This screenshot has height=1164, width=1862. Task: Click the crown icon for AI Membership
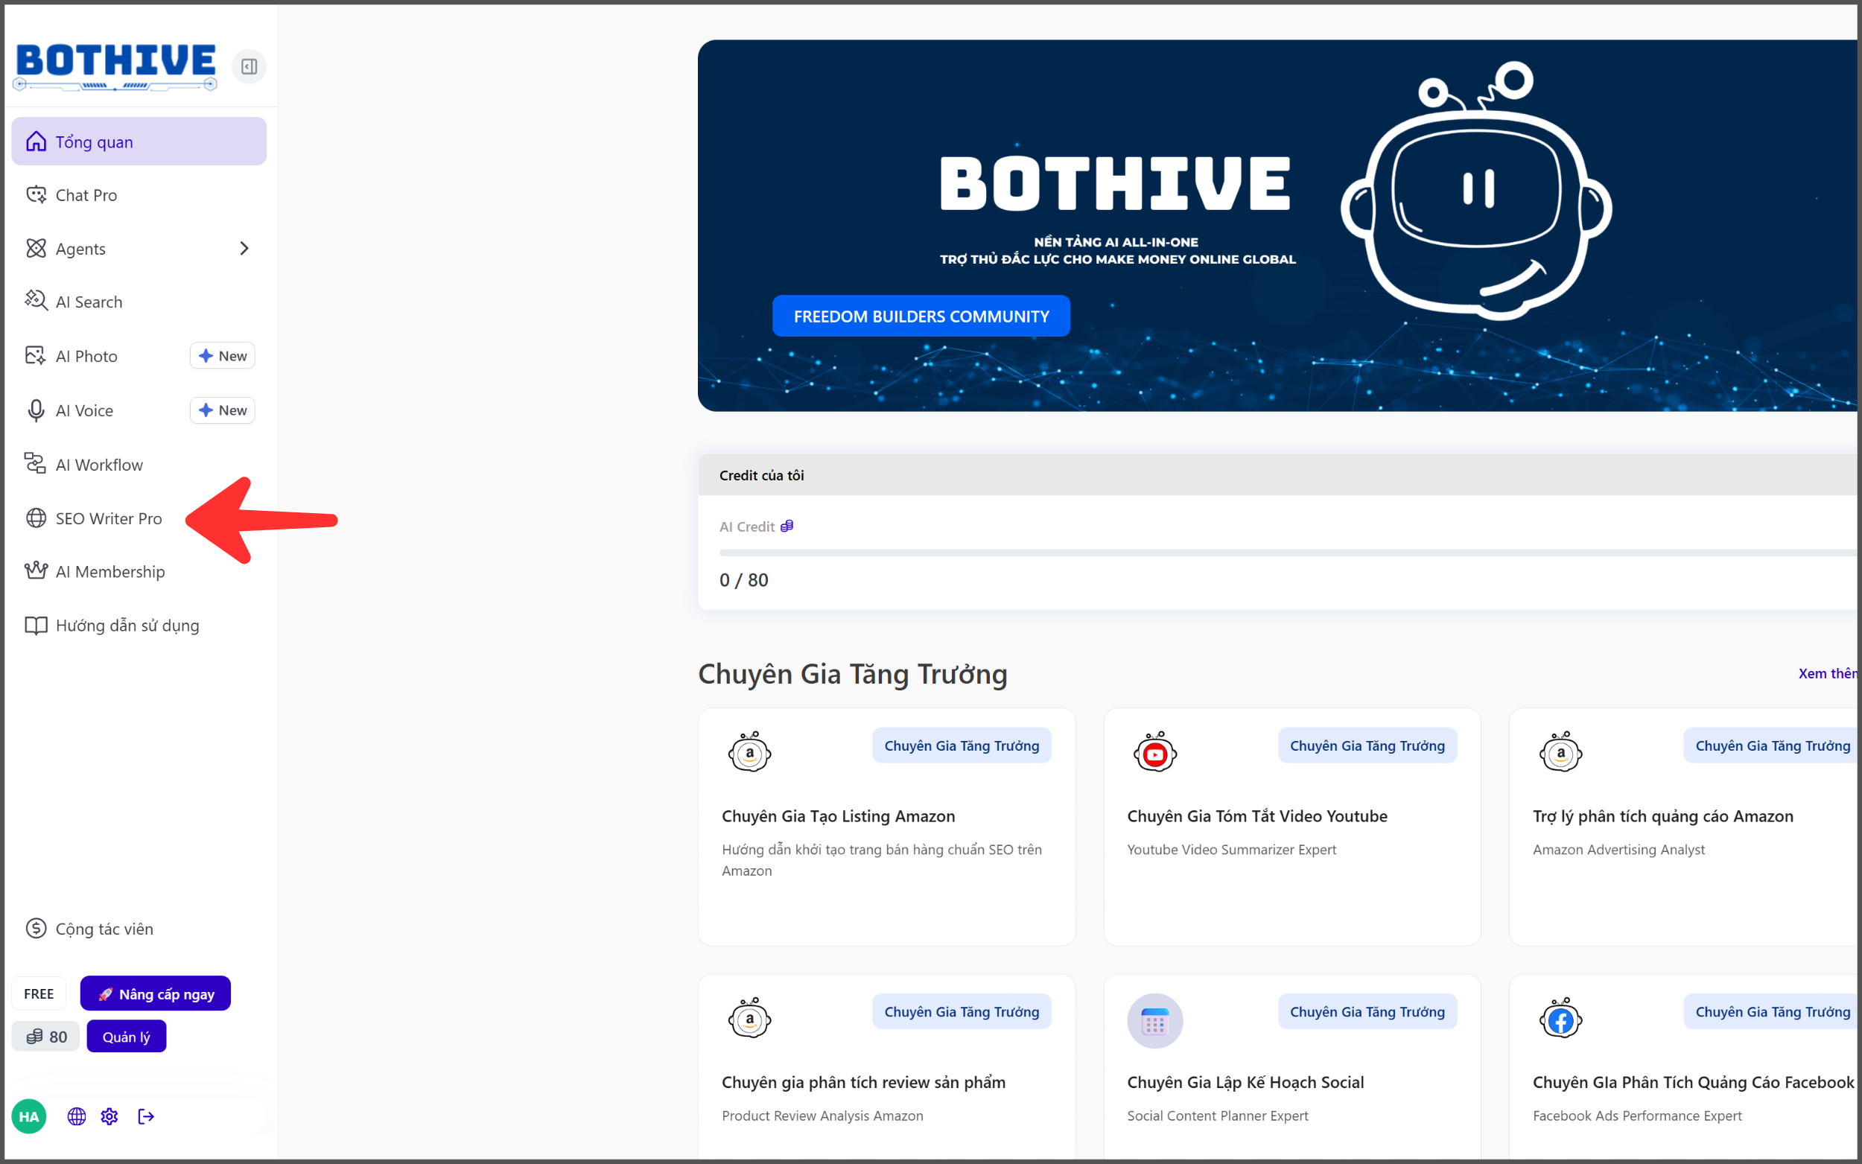point(36,571)
